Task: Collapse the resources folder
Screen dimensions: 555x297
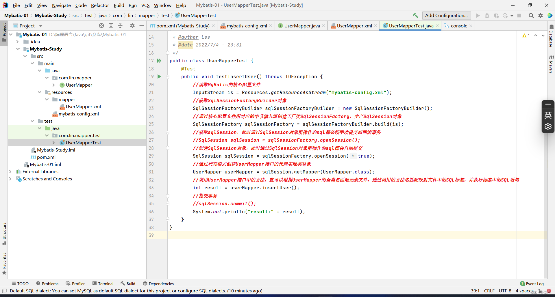Action: pos(40,92)
